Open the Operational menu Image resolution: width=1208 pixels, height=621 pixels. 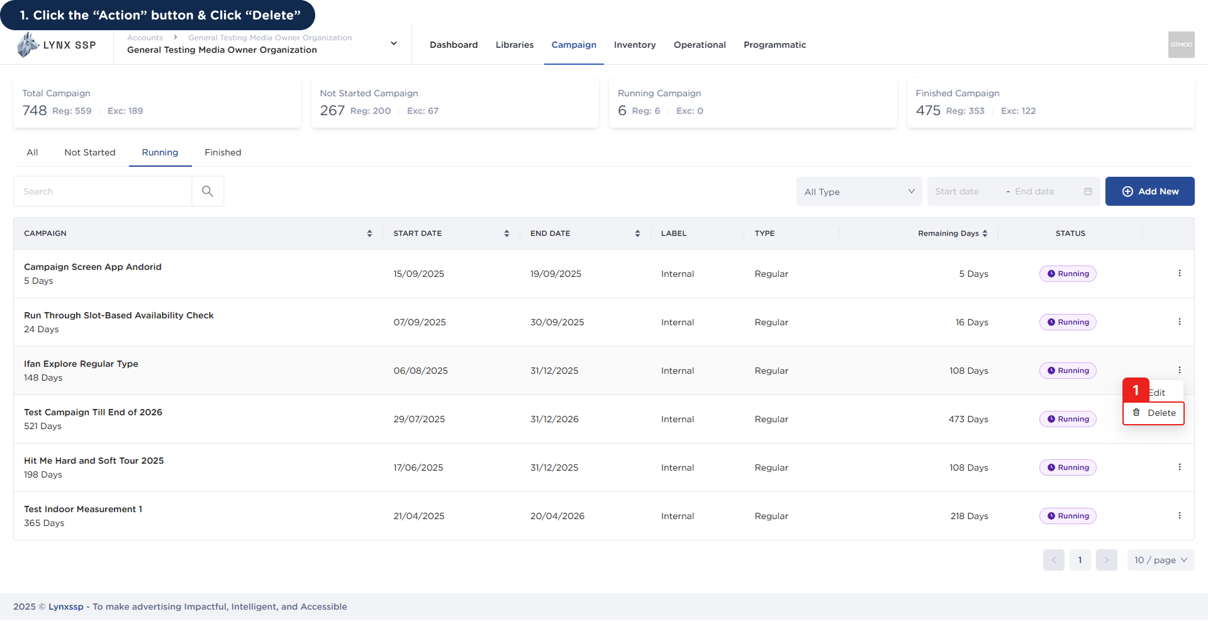click(x=700, y=45)
